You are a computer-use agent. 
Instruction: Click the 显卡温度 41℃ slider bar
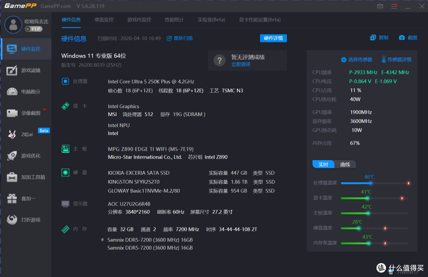point(374,198)
